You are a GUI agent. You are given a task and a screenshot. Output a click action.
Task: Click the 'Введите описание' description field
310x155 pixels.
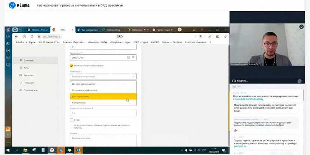coord(103,141)
